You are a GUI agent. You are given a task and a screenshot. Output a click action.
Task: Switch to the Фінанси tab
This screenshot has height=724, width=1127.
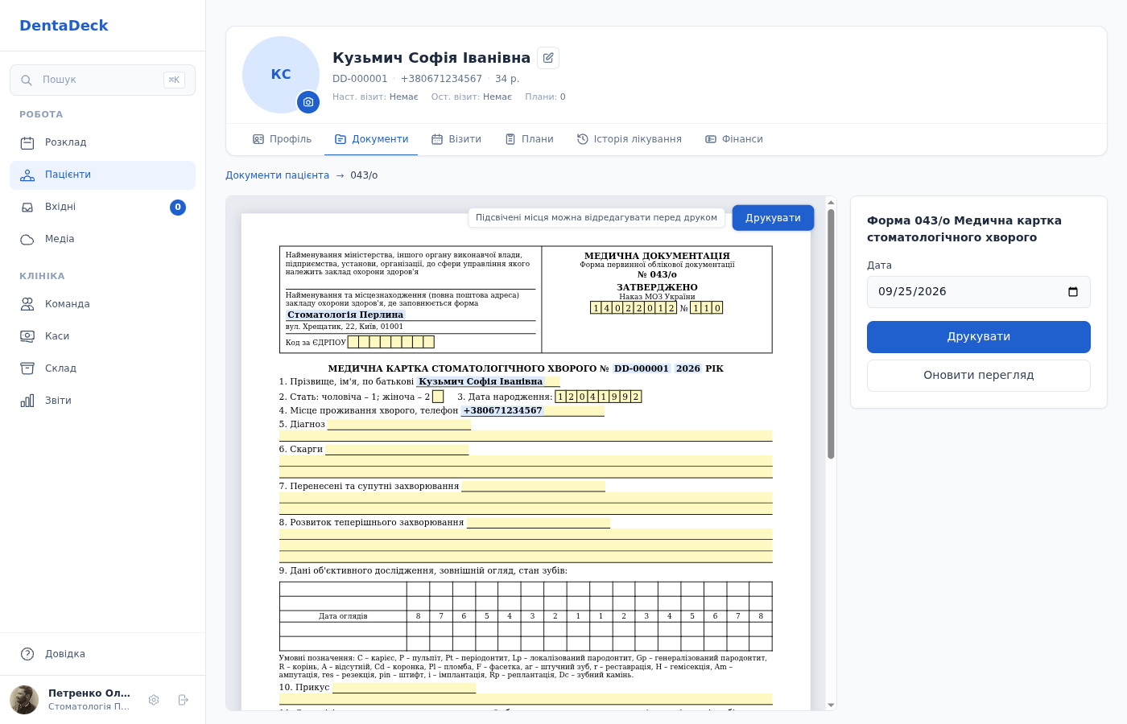pyautogui.click(x=734, y=139)
